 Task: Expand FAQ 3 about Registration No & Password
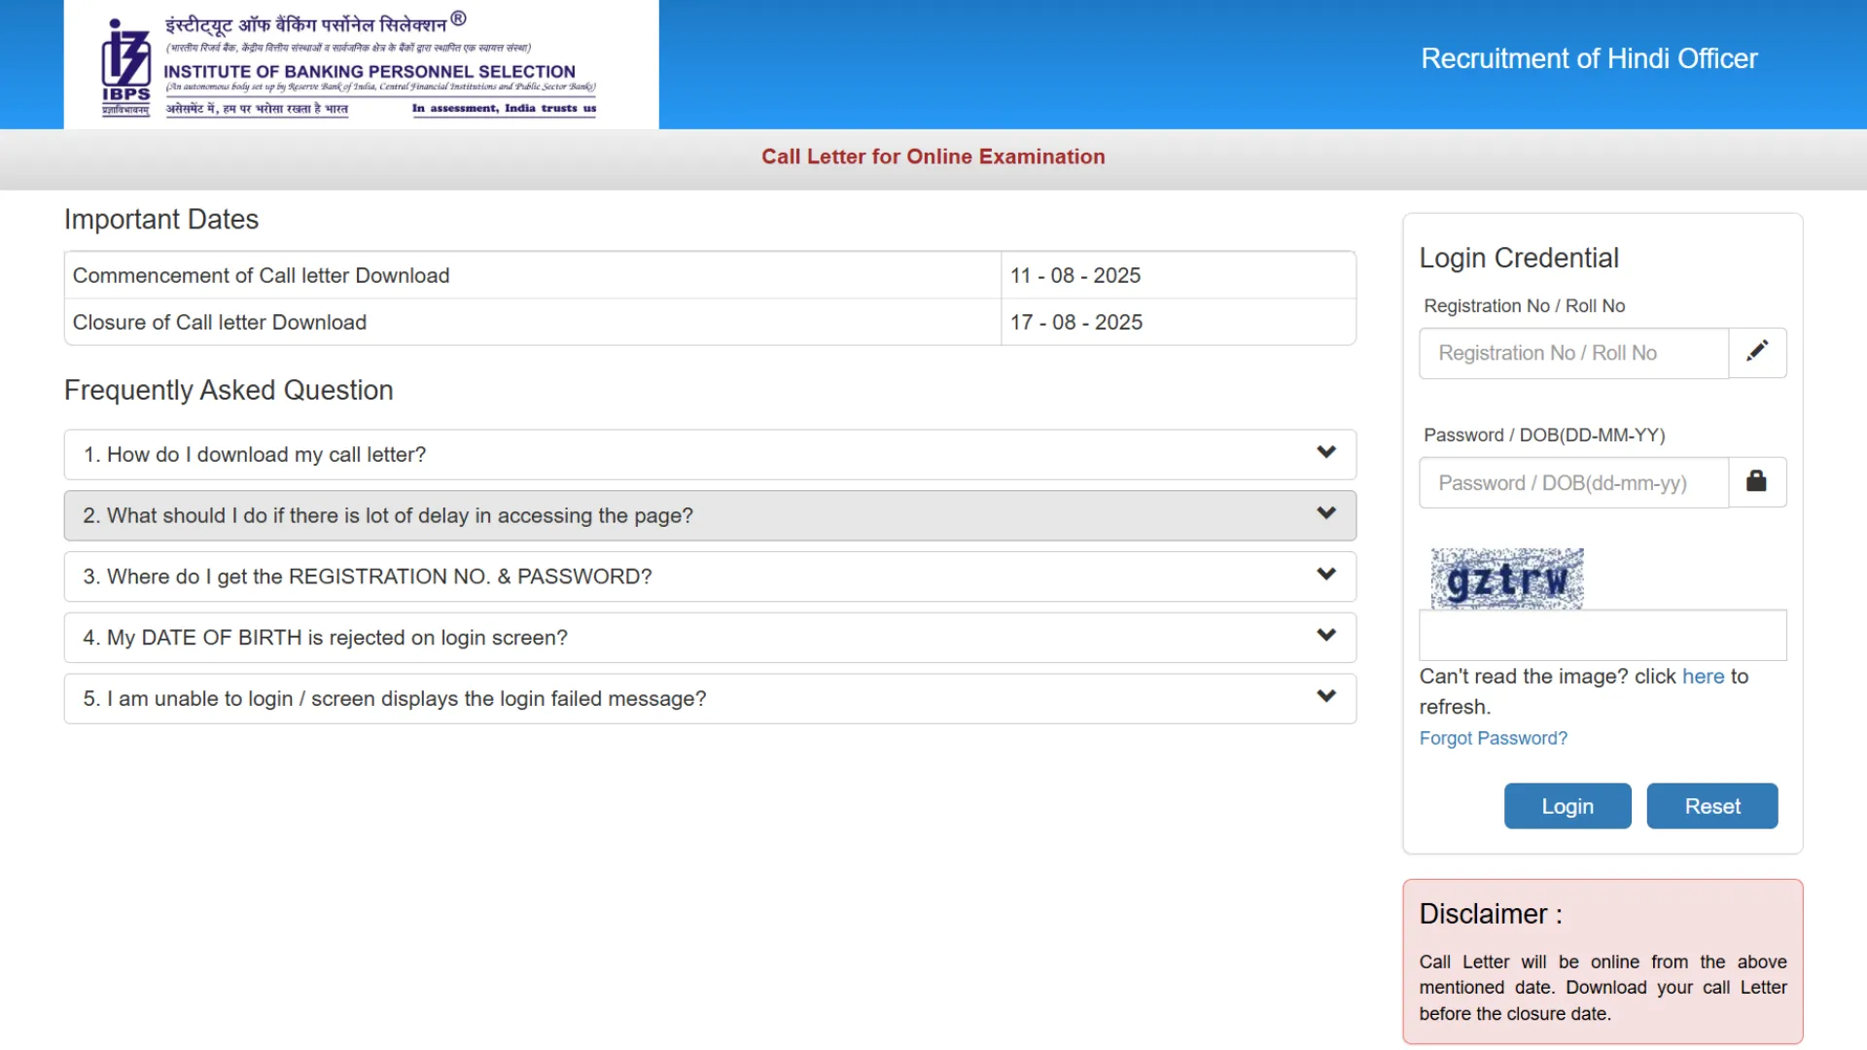coord(710,577)
